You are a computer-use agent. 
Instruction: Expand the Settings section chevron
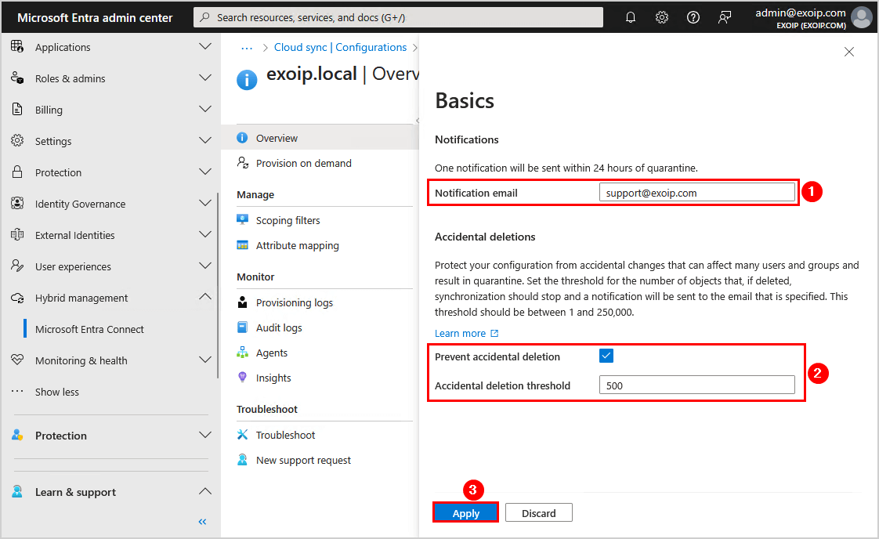pyautogui.click(x=205, y=140)
